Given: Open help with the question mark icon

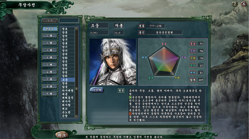Looking at the screenshot, I should coord(235,4).
